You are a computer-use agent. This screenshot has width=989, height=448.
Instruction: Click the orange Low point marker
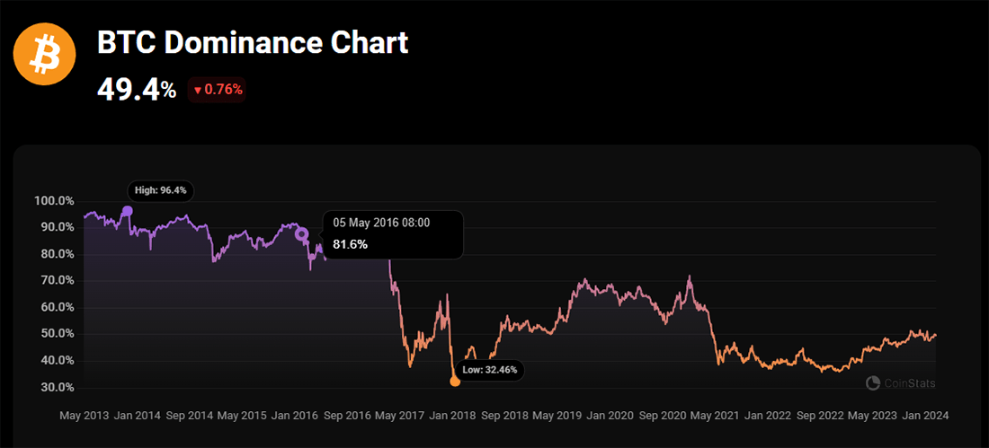(x=455, y=382)
